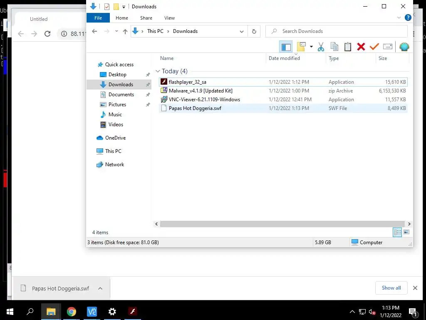
Task: Open Settings gear from the taskbar
Action: [x=112, y=312]
